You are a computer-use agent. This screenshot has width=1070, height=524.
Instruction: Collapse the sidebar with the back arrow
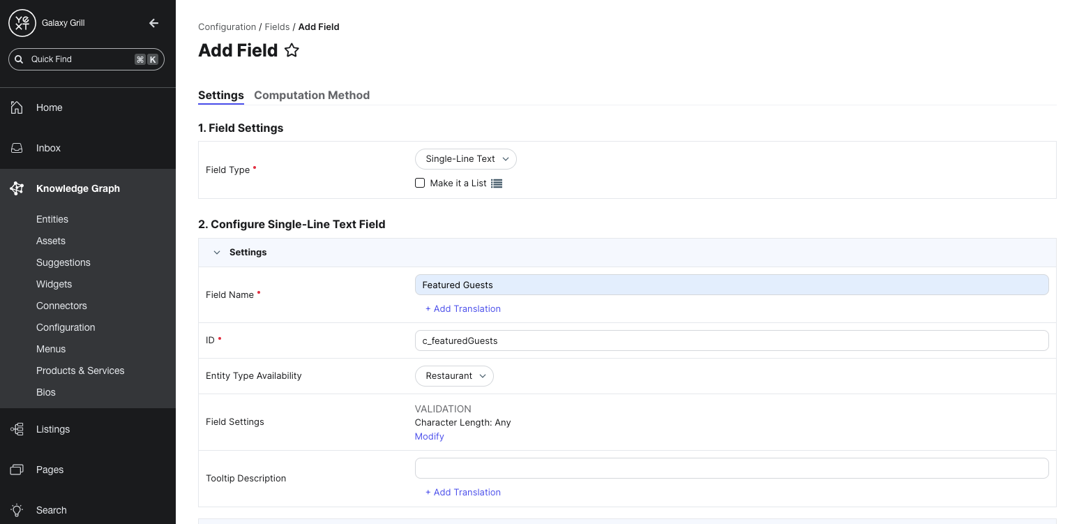153,22
